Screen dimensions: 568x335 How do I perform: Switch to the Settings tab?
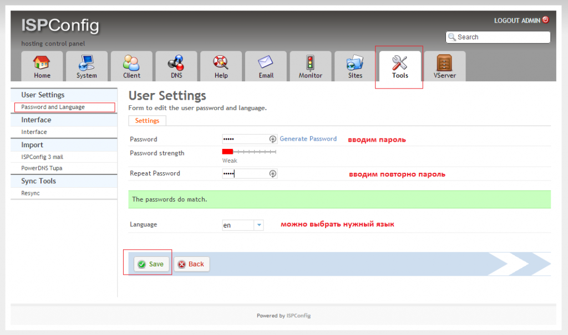[x=147, y=121]
